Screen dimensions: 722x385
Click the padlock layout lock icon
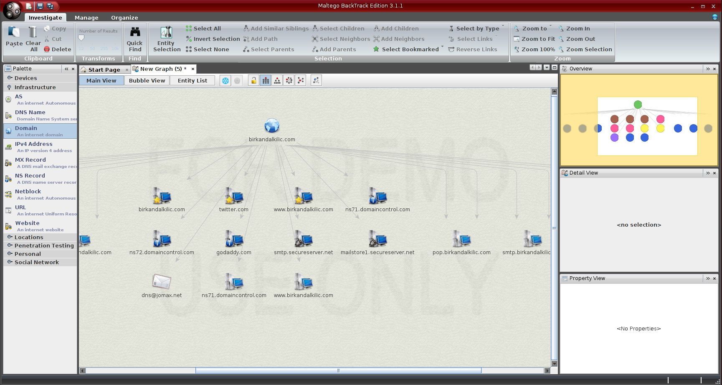click(254, 80)
